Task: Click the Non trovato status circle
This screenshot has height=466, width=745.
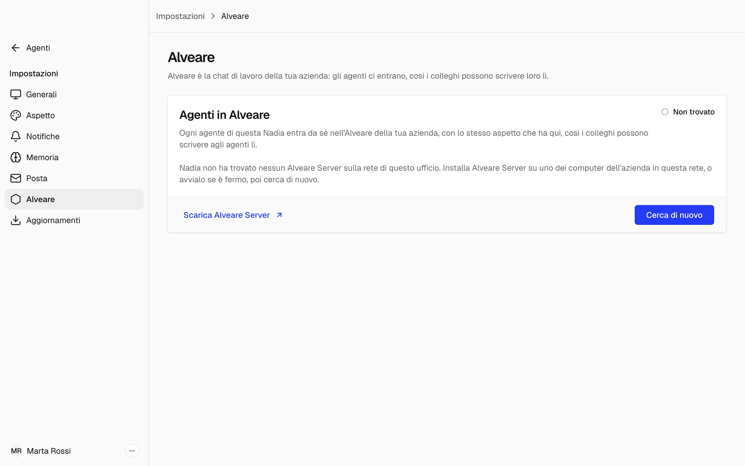Action: [x=665, y=112]
